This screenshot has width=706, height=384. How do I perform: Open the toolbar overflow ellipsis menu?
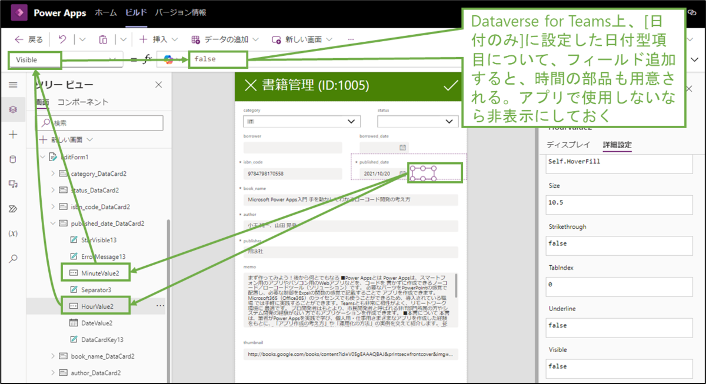click(x=351, y=39)
